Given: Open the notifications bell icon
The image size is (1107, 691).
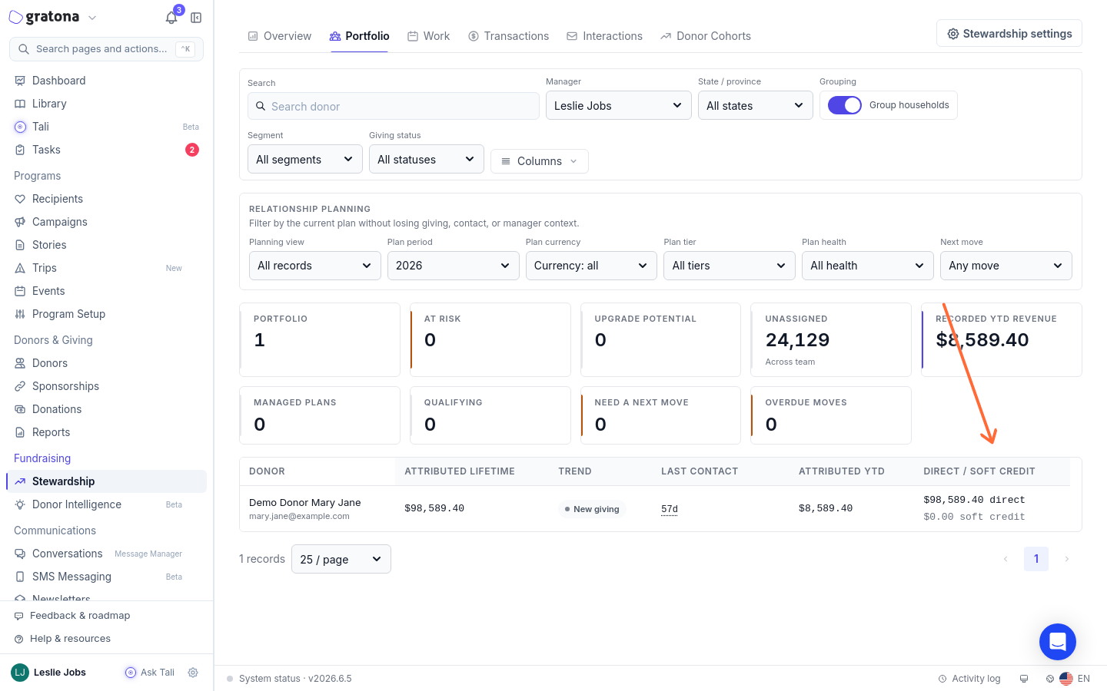Looking at the screenshot, I should 171,18.
